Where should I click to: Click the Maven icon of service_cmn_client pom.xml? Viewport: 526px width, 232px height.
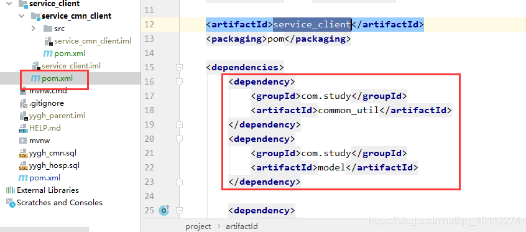[x=48, y=53]
